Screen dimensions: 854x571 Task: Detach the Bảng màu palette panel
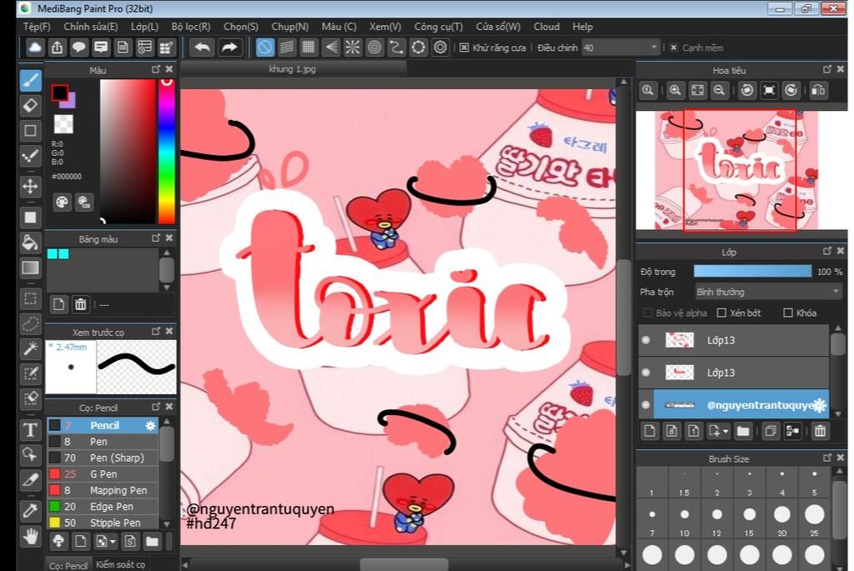pos(156,238)
